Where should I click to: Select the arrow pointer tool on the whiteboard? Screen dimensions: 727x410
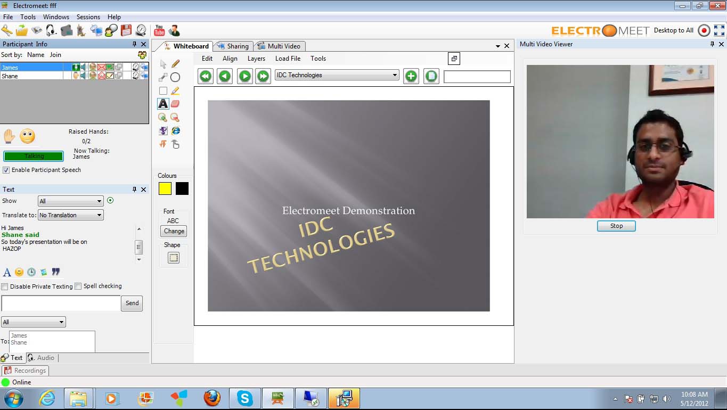pos(163,64)
